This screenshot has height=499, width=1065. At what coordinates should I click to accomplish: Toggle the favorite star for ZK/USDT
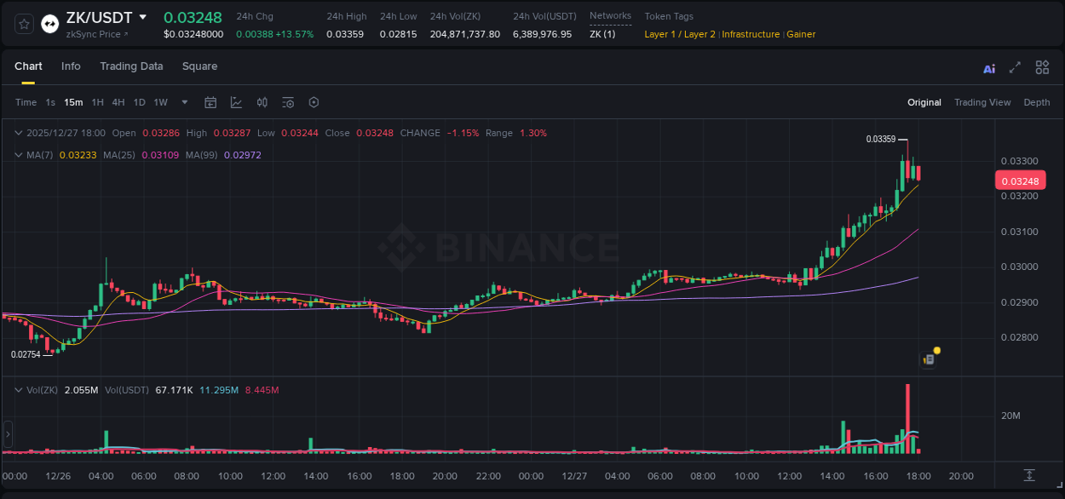coord(23,23)
